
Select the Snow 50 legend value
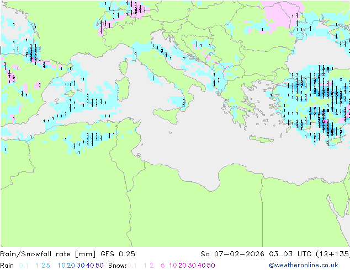pyautogui.click(x=211, y=266)
